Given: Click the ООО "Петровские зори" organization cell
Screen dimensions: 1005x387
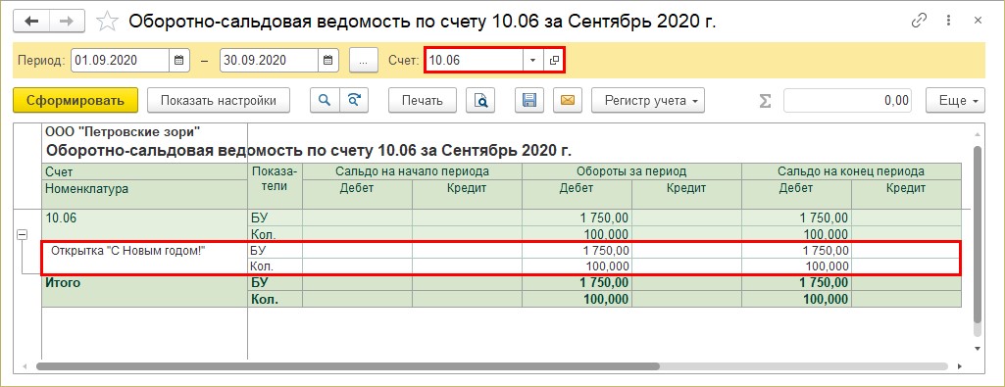Looking at the screenshot, I should click(123, 132).
